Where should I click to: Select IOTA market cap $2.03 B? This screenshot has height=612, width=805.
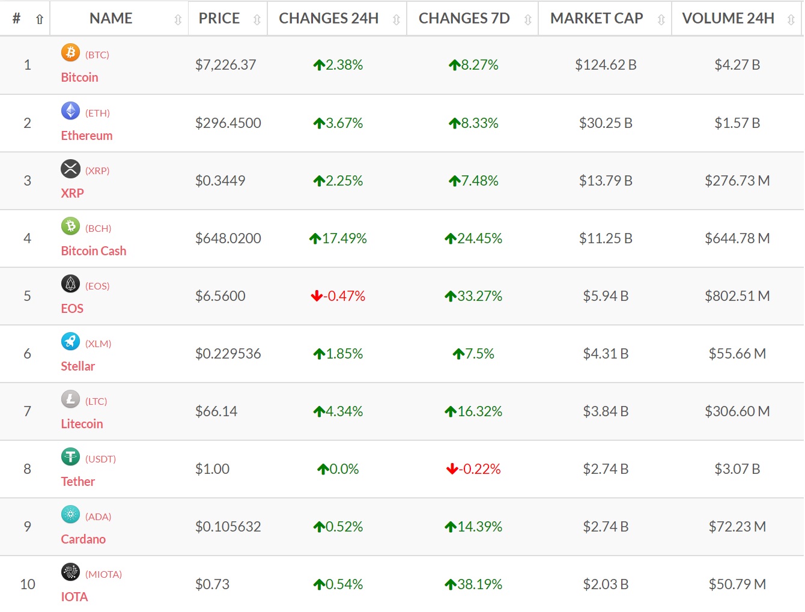606,584
